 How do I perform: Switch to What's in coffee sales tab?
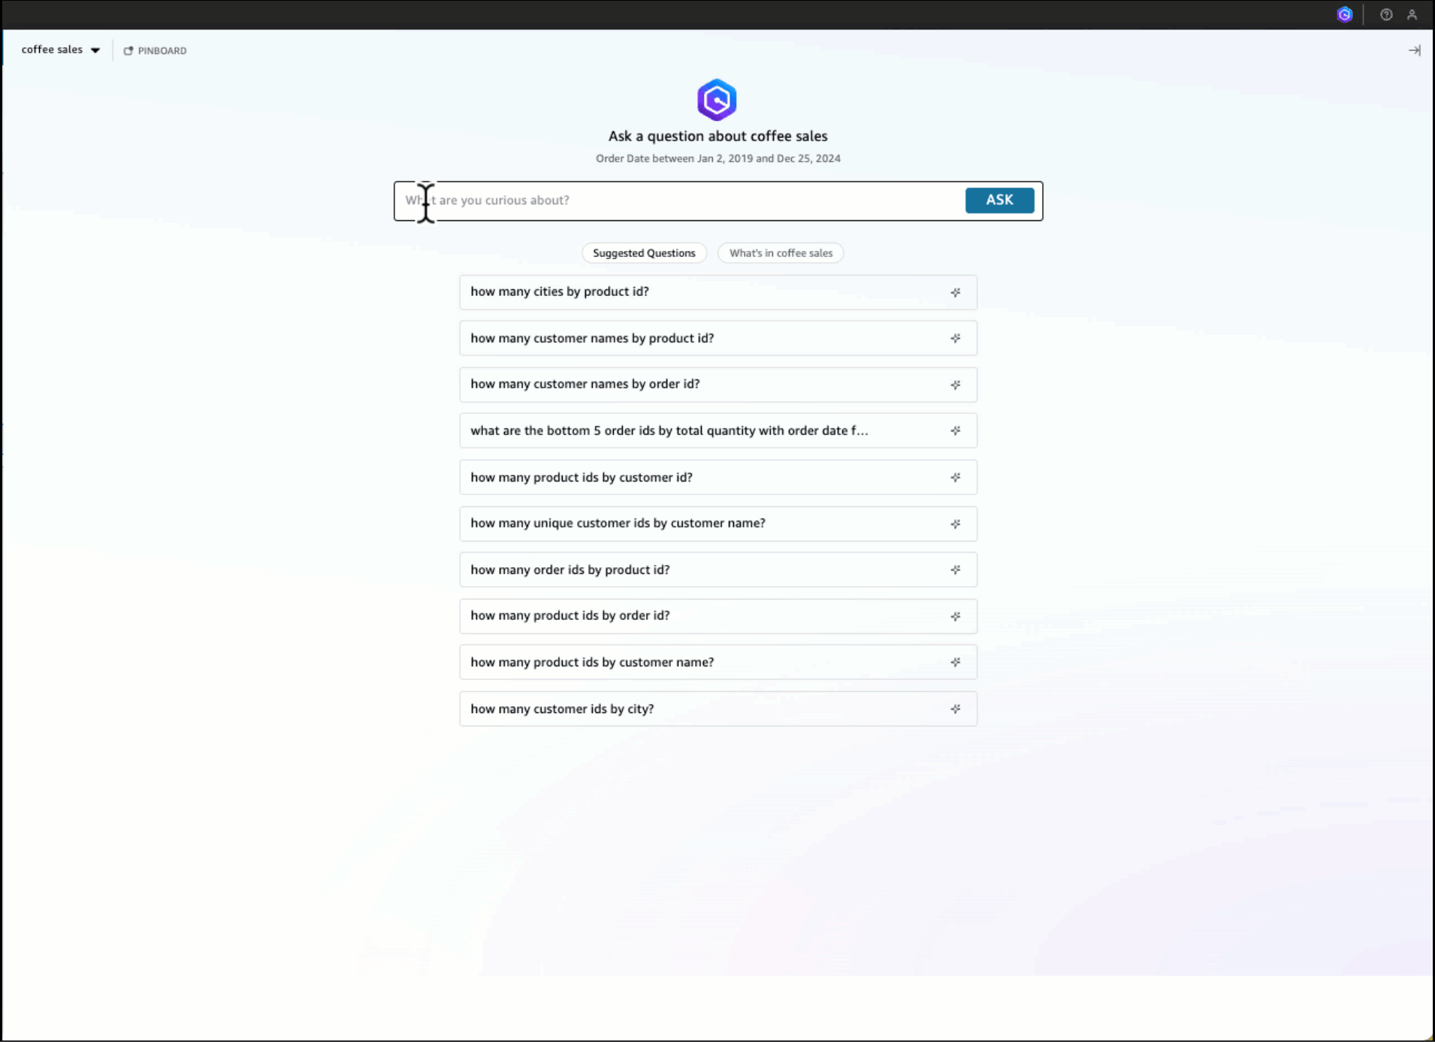click(781, 253)
